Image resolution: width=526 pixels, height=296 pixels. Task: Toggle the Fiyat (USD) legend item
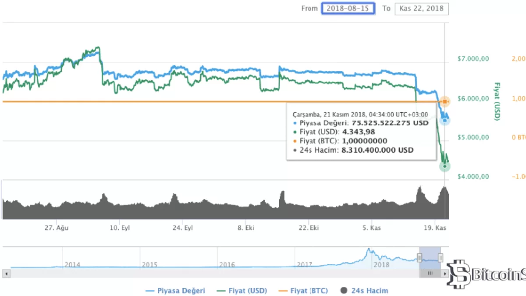point(242,290)
